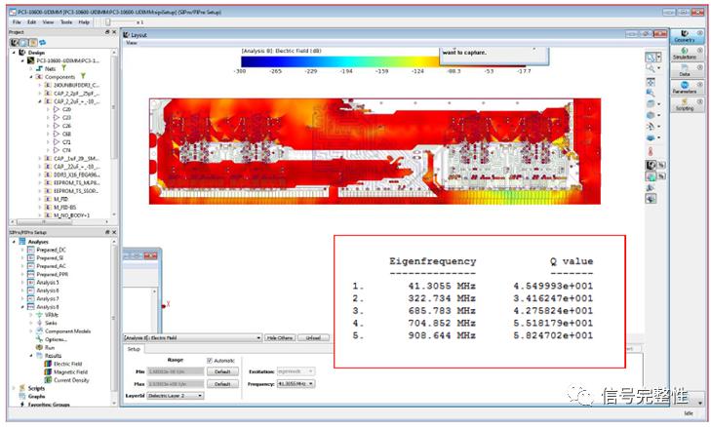Click the thermometer icon in the Layout toolbar
711x427 pixels.
pos(651,152)
